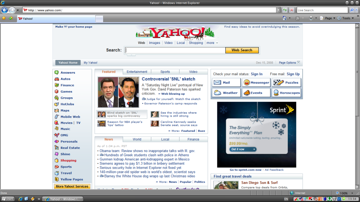Click the Internet Explorer quick launch icon
The height and width of the screenshot is (202, 360).
coord(20,199)
